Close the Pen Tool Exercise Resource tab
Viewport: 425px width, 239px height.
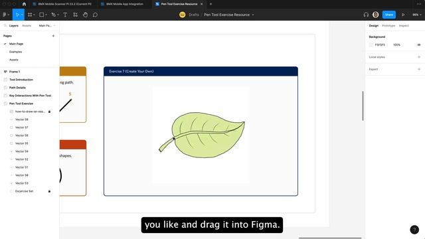point(201,4)
